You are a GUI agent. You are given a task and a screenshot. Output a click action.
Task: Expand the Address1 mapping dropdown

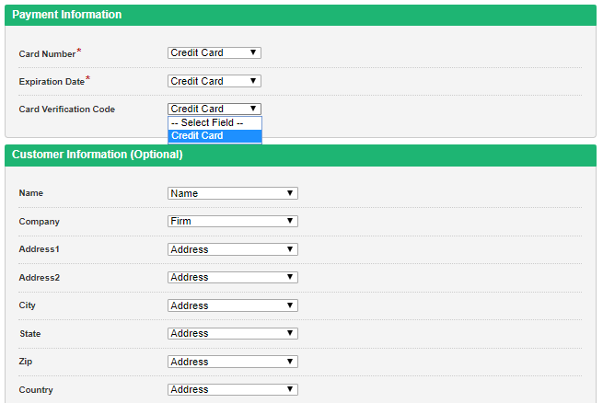[233, 249]
